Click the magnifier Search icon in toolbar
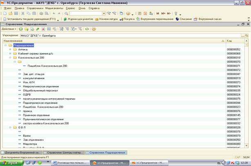Screen dimensions: 251x166 coord(66,13)
